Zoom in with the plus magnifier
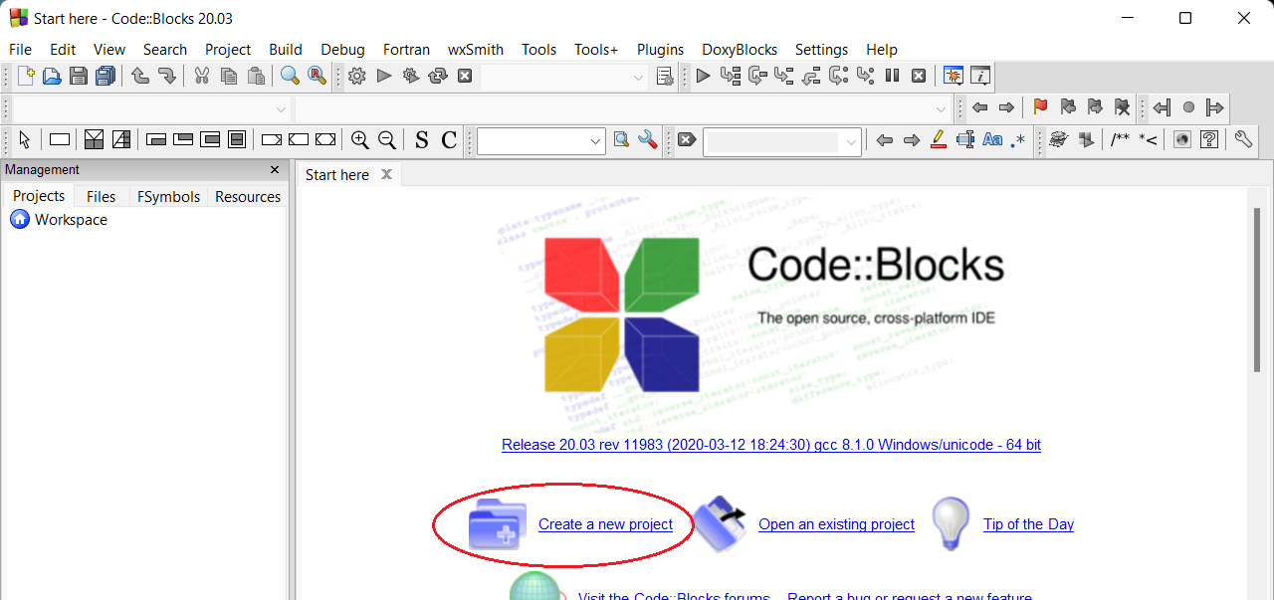Screen dimensions: 1274x600 click(x=360, y=140)
